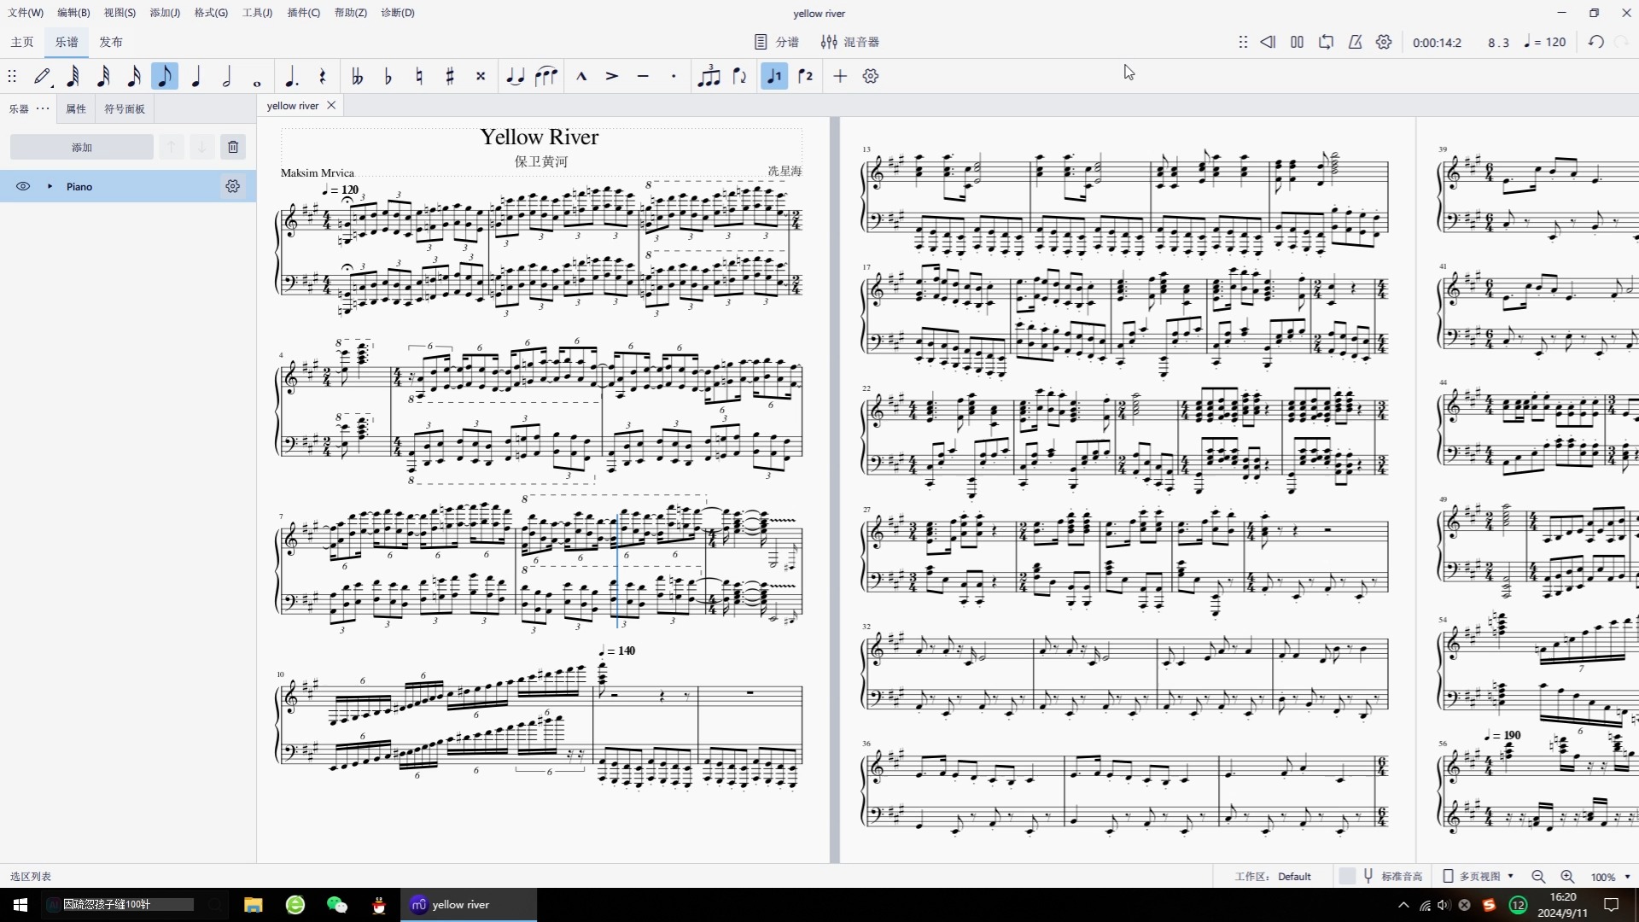Switch to voice 2
Screen dimensions: 1639x922
pos(806,76)
